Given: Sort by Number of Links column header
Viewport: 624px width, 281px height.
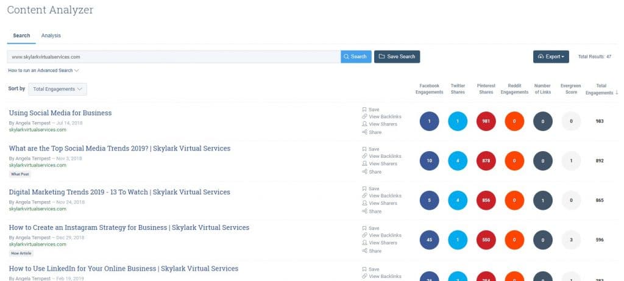Looking at the screenshot, I should click(x=542, y=89).
